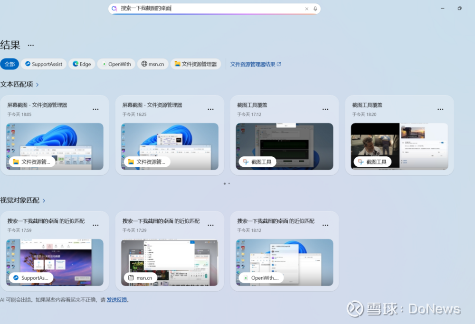Click the 发送反馈 feedback link

[117, 300]
